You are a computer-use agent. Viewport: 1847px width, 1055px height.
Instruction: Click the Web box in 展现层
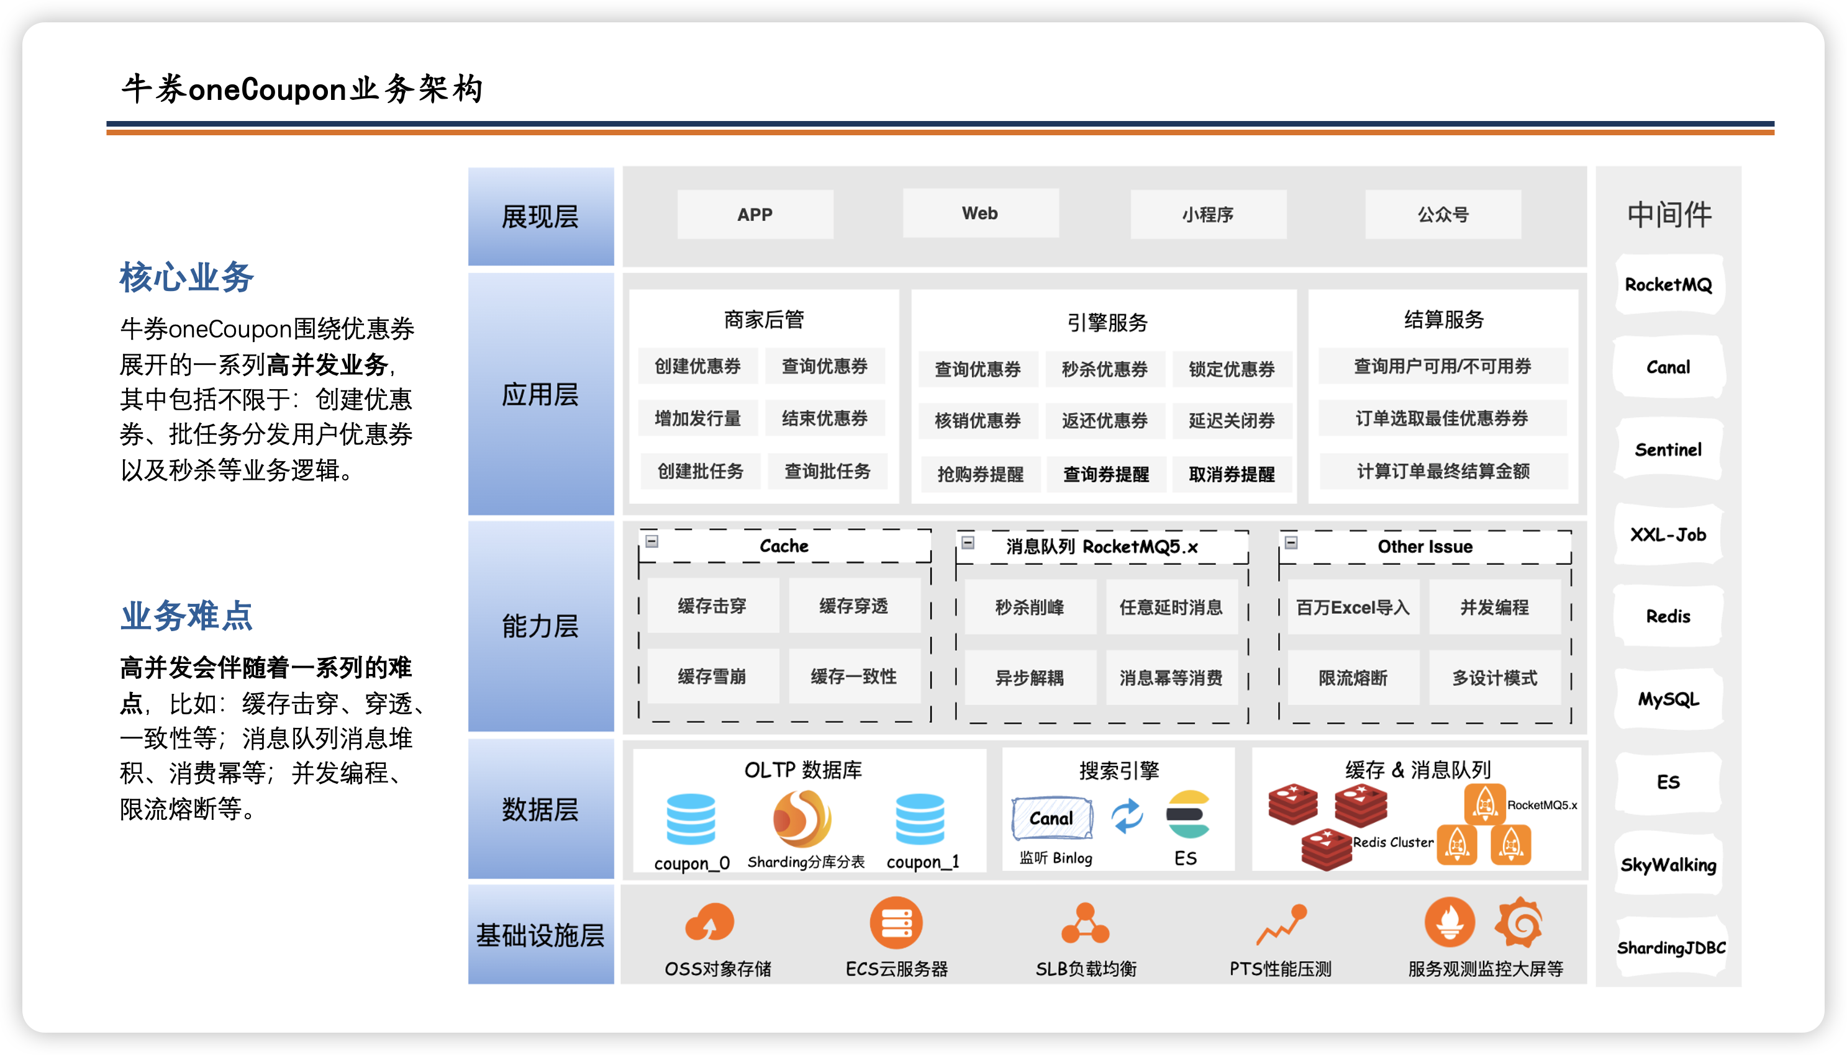[981, 213]
